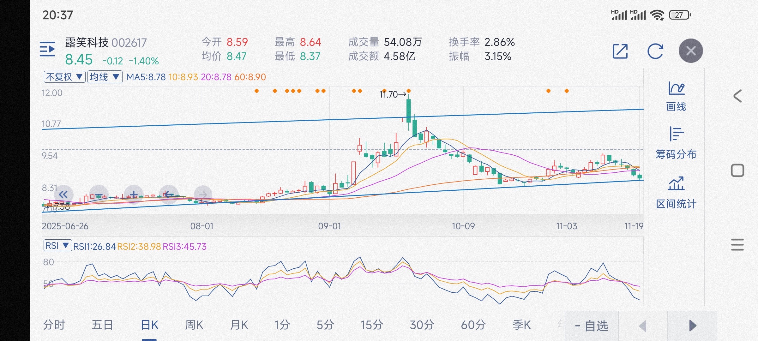Zoom in chart with plus button
The image size is (758, 341).
(134, 194)
